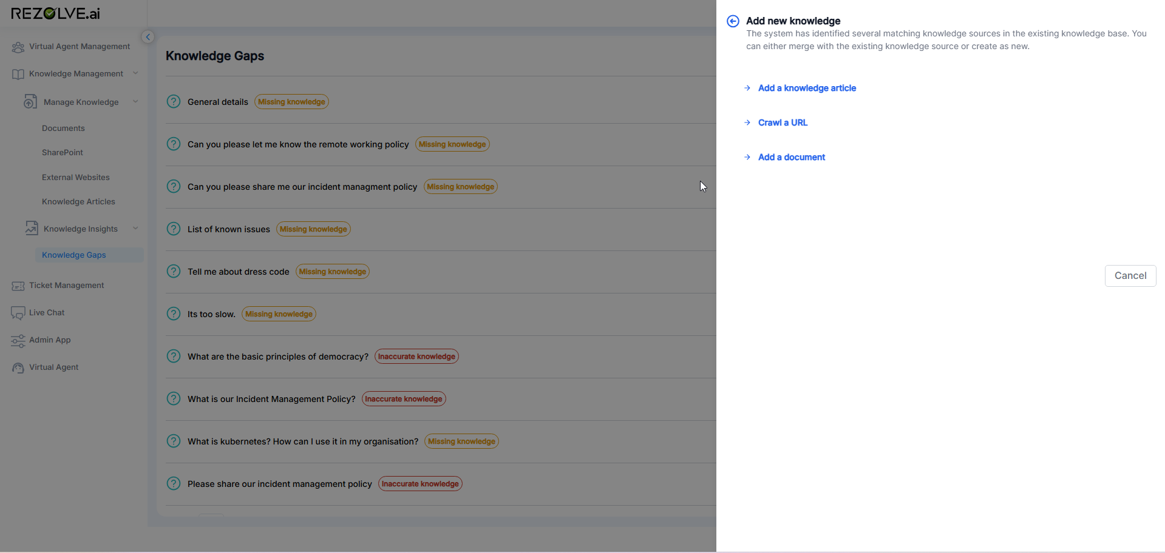Click question icon beside principles of democracy
Viewport: 1165px width, 553px height.
[174, 356]
